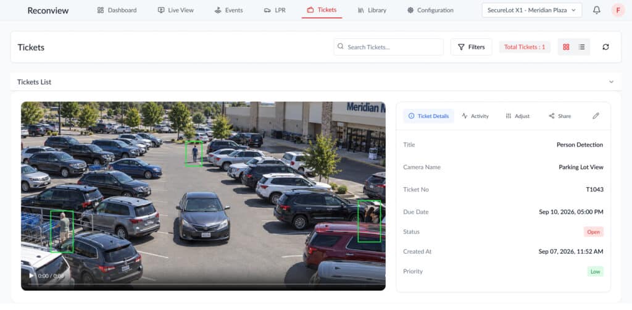Viewport: 632px width, 310px height.
Task: Play the parking lot video
Action: (x=31, y=276)
